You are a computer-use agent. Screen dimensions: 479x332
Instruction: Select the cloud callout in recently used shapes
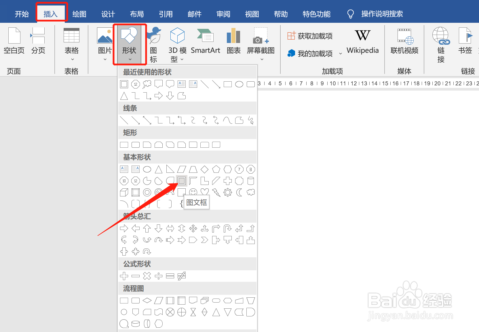[x=147, y=84]
